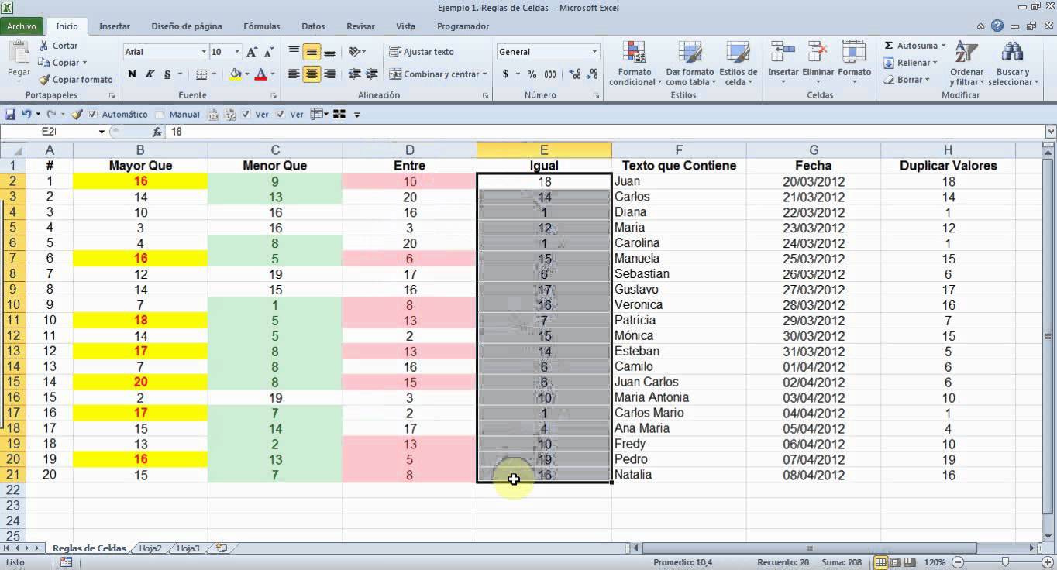1057x570 pixels.
Task: Click the percent style button
Action: tap(532, 74)
